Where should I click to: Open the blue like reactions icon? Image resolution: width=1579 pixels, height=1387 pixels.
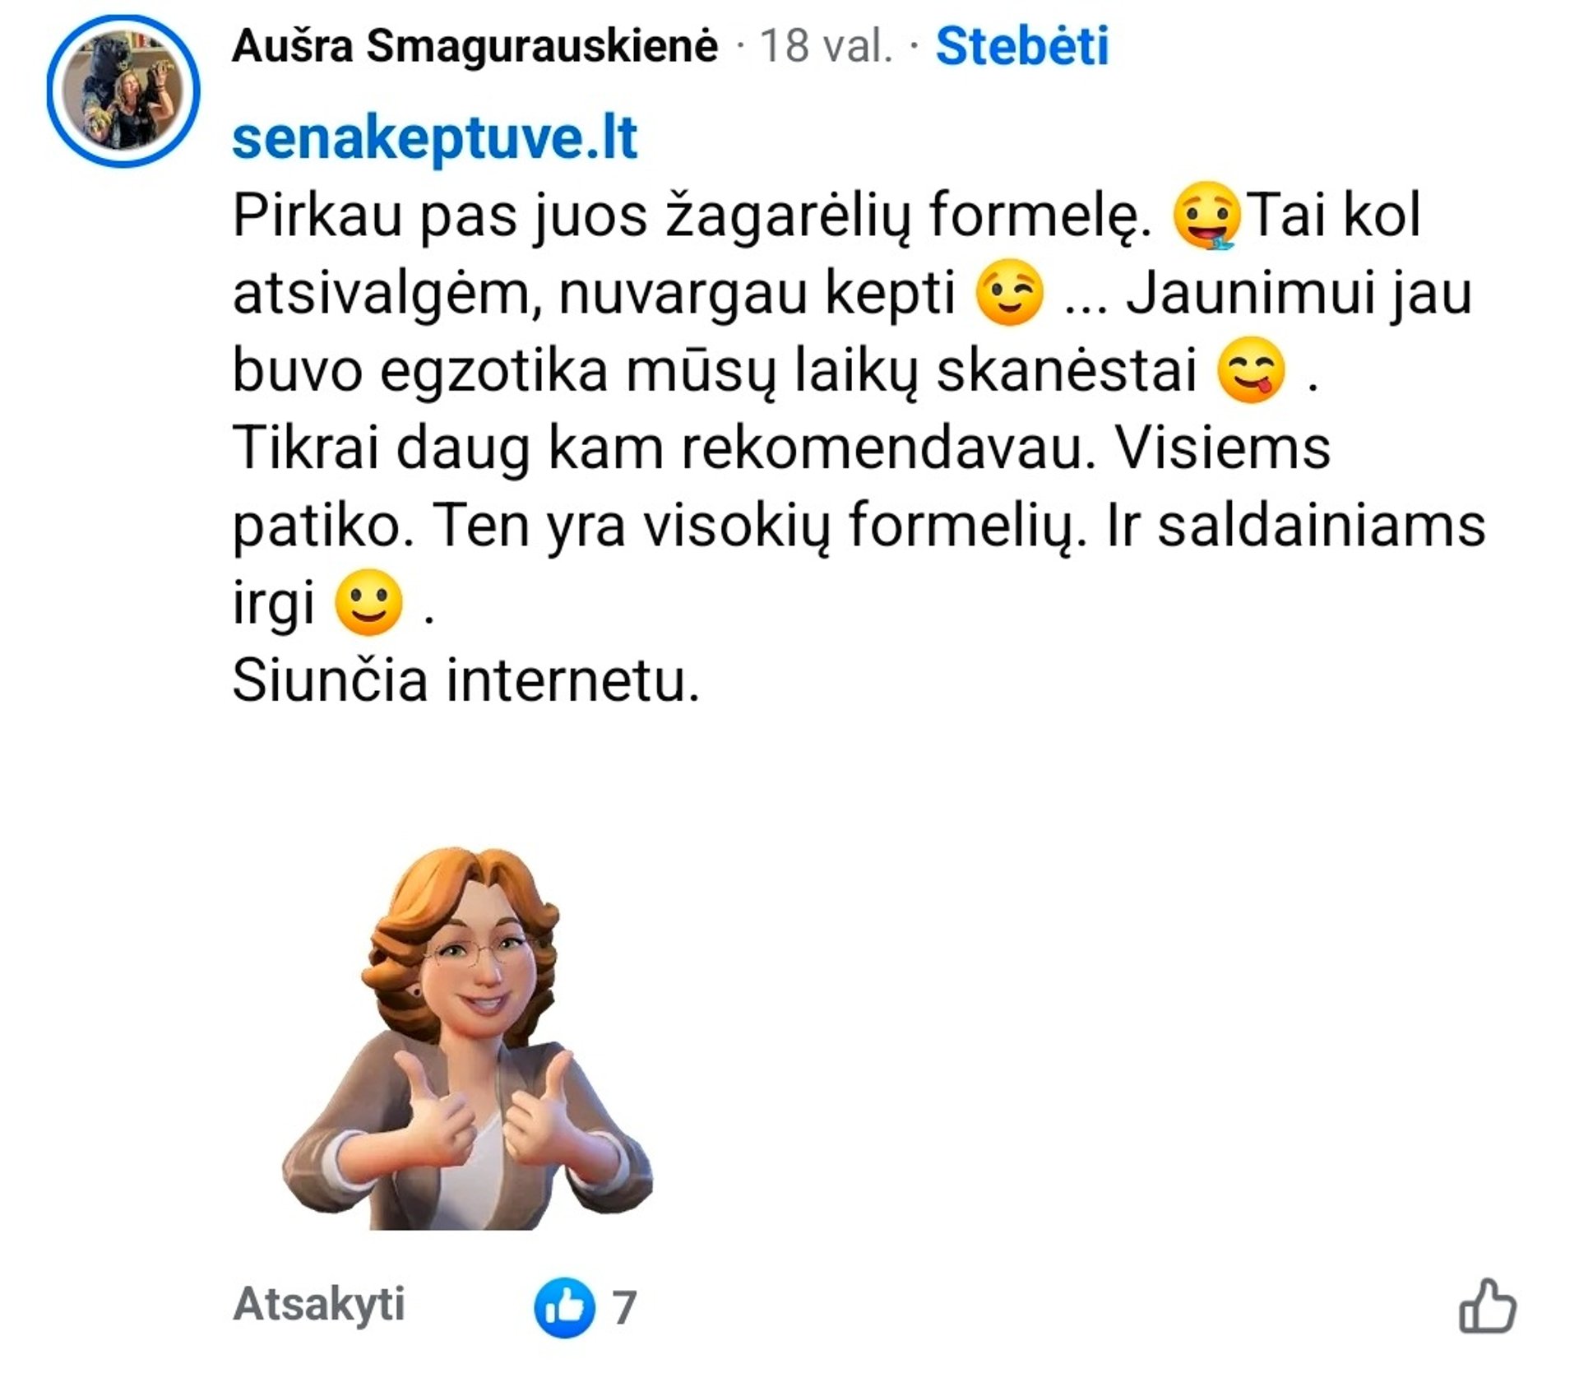pyautogui.click(x=564, y=1306)
